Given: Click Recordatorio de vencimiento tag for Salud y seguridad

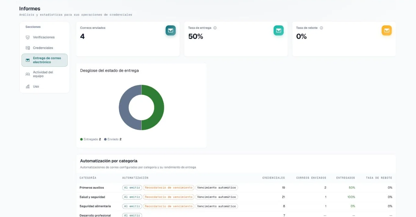Looking at the screenshot, I should pos(168,197).
